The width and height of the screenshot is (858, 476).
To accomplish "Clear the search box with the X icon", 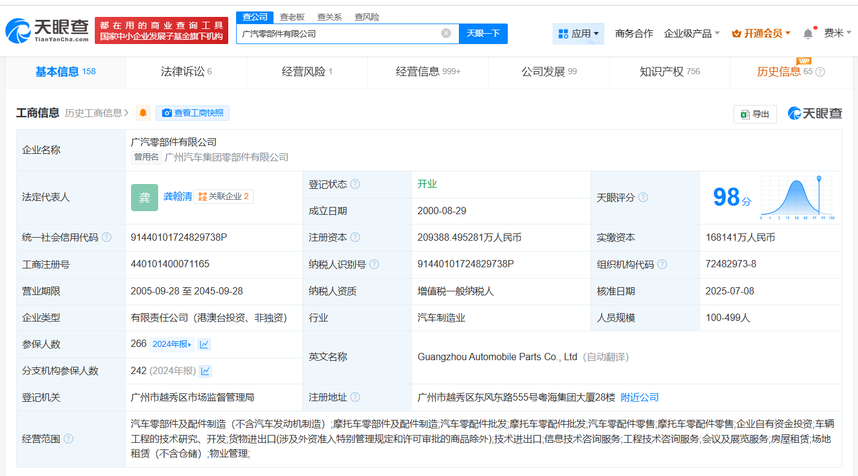I will pyautogui.click(x=446, y=33).
